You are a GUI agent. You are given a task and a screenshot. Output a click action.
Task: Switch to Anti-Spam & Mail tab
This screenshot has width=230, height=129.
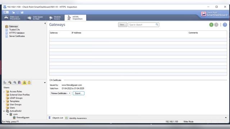click(35, 18)
